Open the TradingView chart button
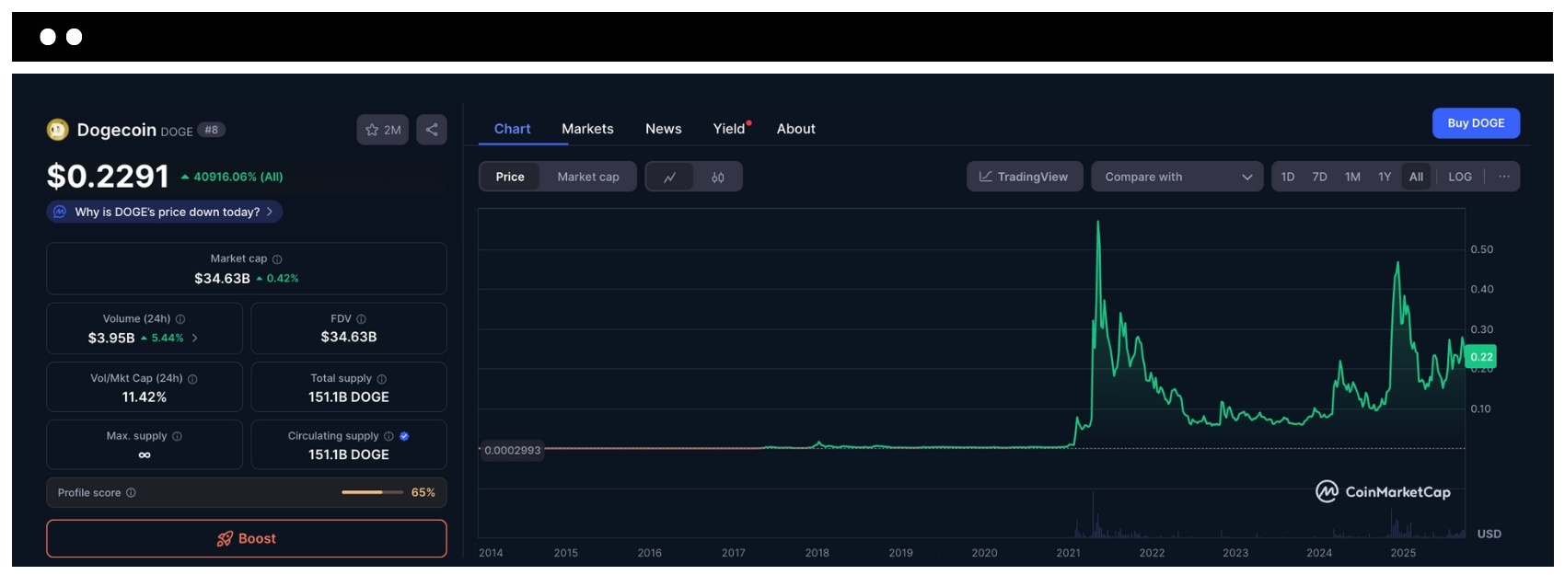 (x=1025, y=177)
